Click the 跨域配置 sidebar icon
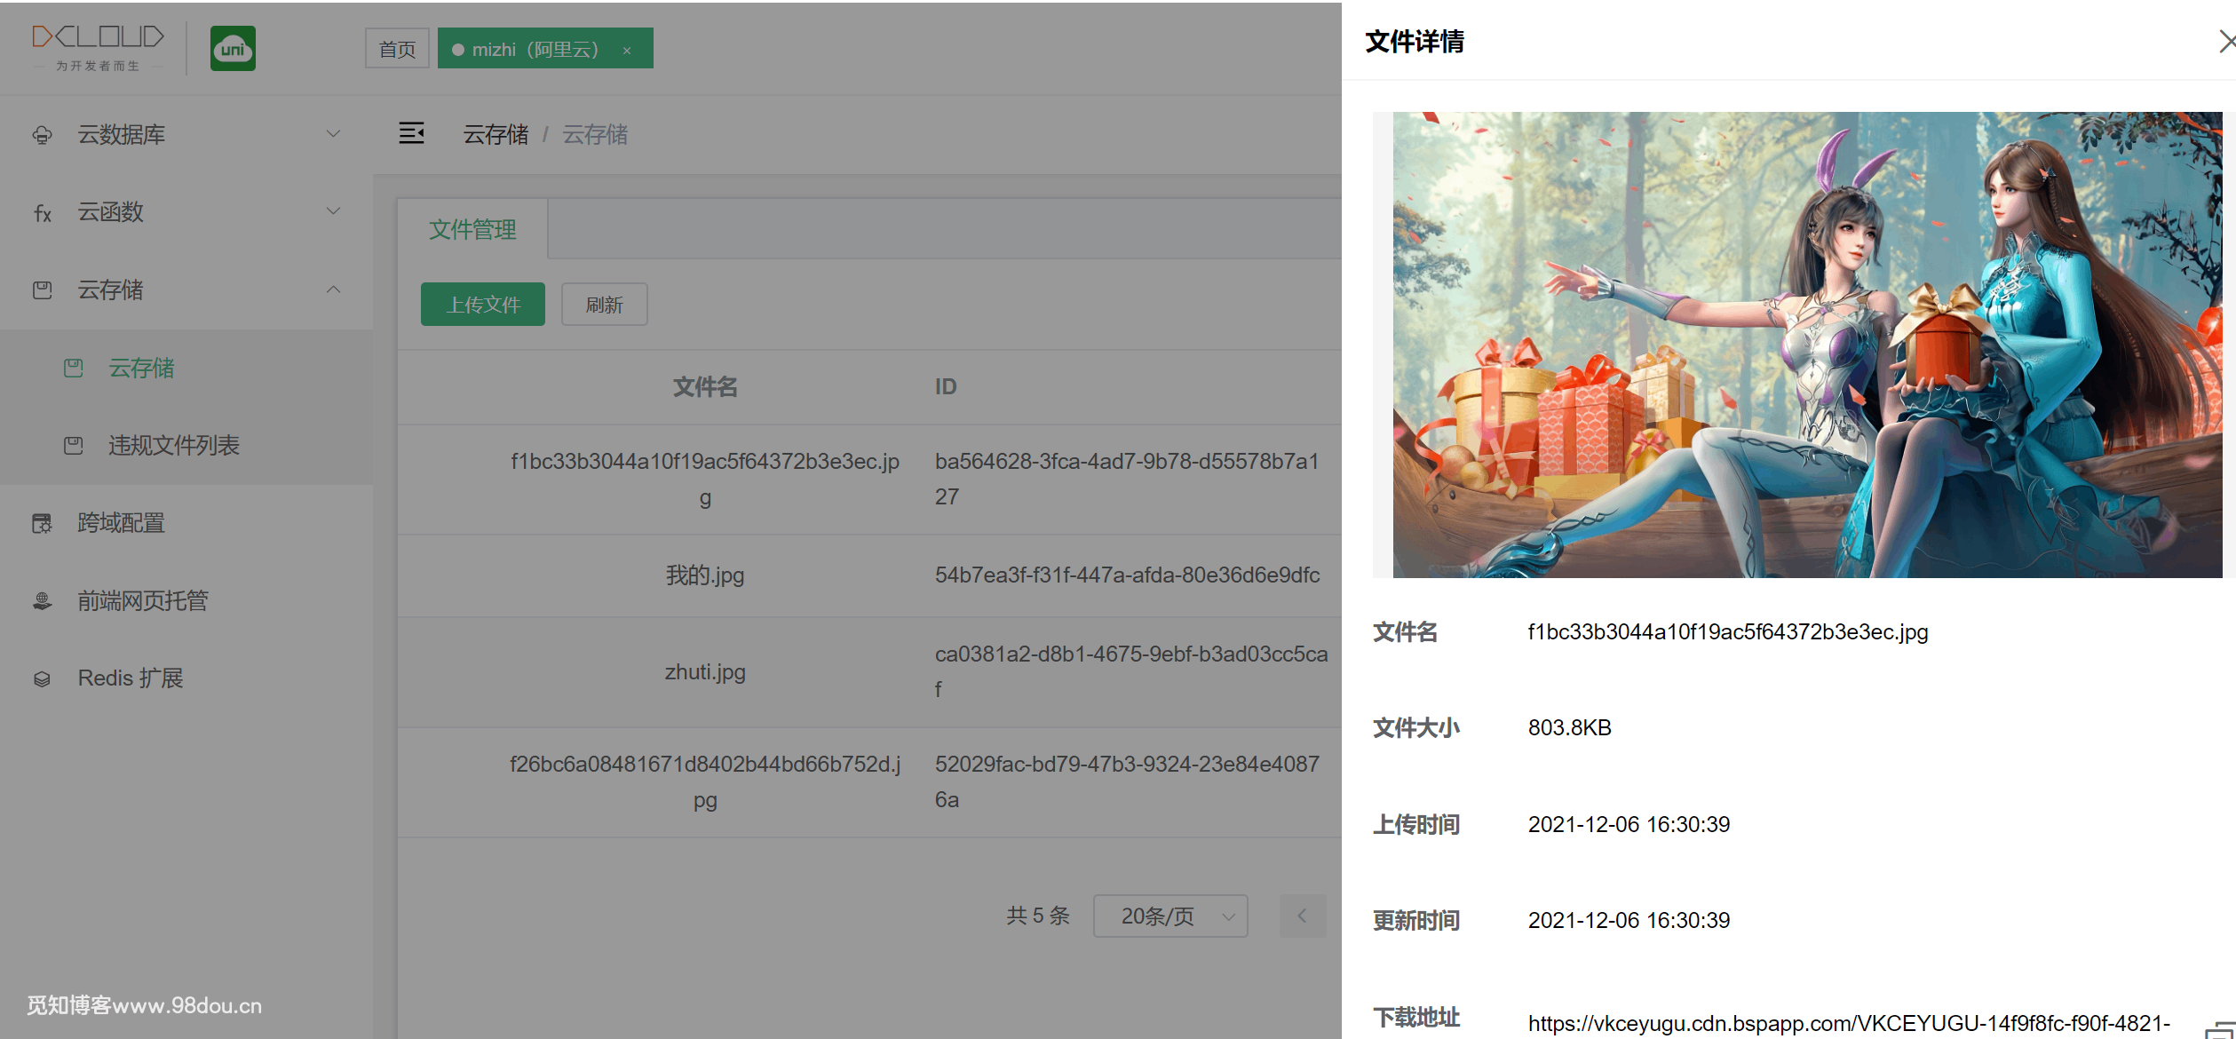Image resolution: width=2236 pixels, height=1039 pixels. click(42, 523)
